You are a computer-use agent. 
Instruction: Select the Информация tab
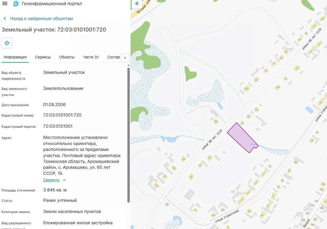pyautogui.click(x=15, y=57)
